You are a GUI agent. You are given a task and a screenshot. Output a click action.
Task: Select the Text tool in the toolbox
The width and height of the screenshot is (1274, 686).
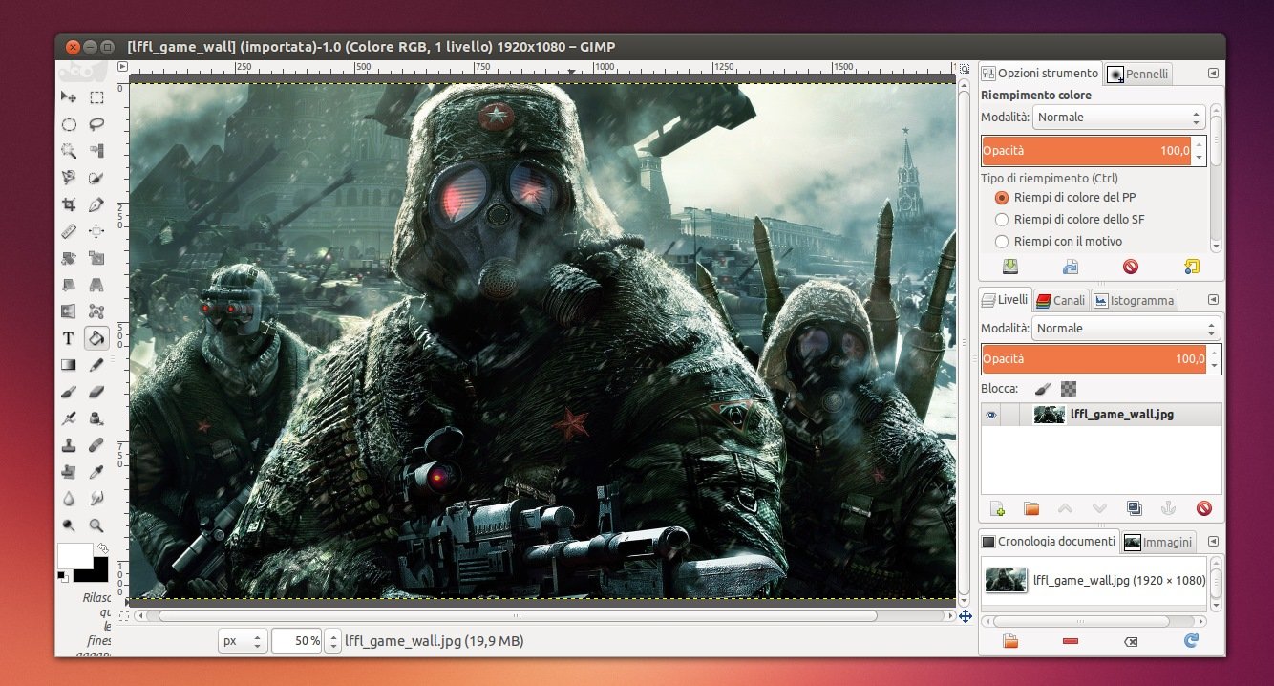point(69,337)
